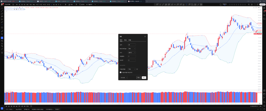Open the 보임 tab in BB dialog
266x111 pixels.
click(130, 40)
